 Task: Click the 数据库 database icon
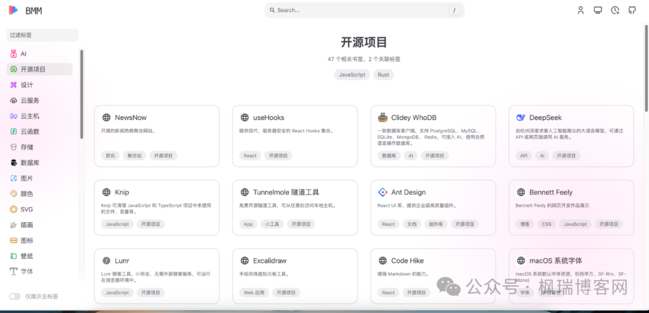click(x=14, y=162)
